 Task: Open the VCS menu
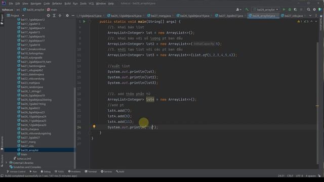point(91,4)
